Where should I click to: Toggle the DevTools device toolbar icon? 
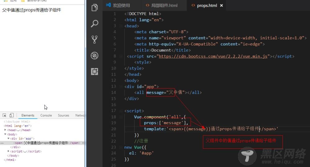pos(11,115)
